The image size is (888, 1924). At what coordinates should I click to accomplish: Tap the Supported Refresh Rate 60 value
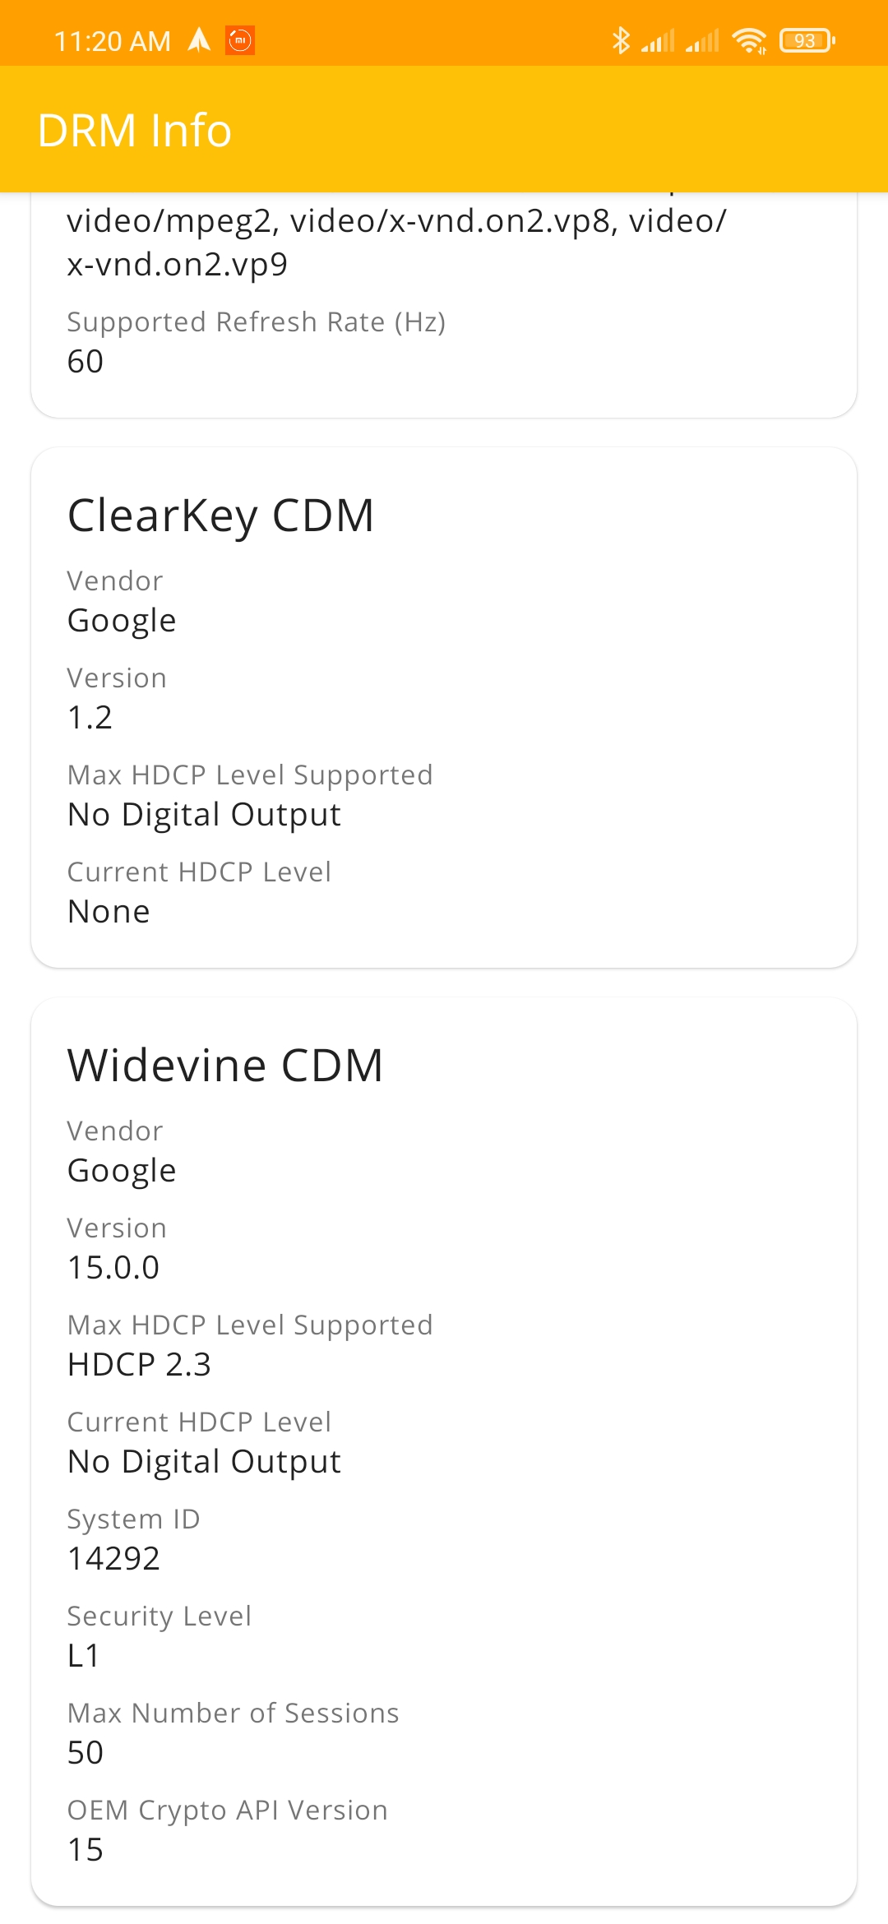[86, 361]
